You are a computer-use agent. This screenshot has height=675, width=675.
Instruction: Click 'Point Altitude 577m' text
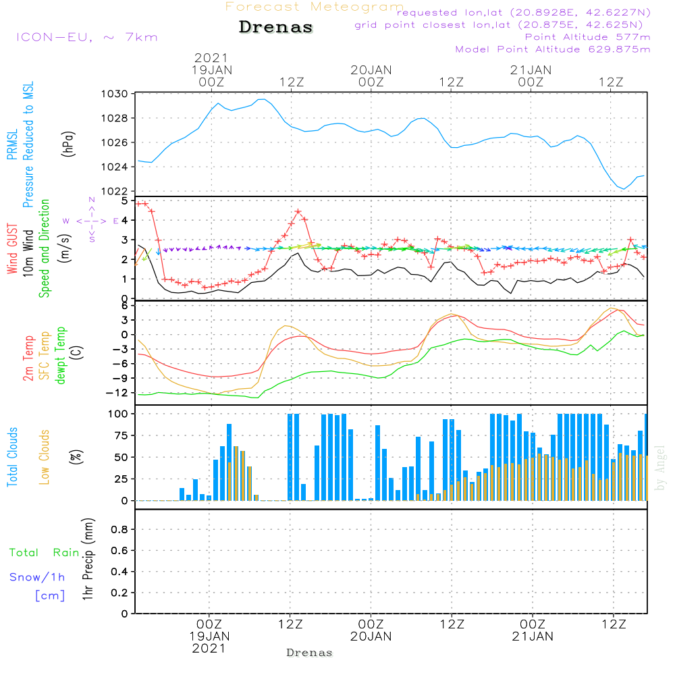point(588,37)
